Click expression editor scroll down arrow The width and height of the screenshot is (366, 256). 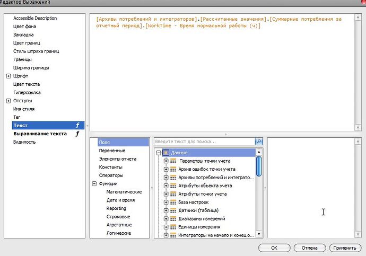click(x=358, y=128)
